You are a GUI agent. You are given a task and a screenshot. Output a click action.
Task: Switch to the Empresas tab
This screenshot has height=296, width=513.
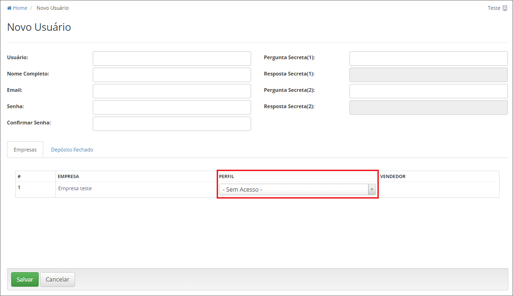[25, 150]
